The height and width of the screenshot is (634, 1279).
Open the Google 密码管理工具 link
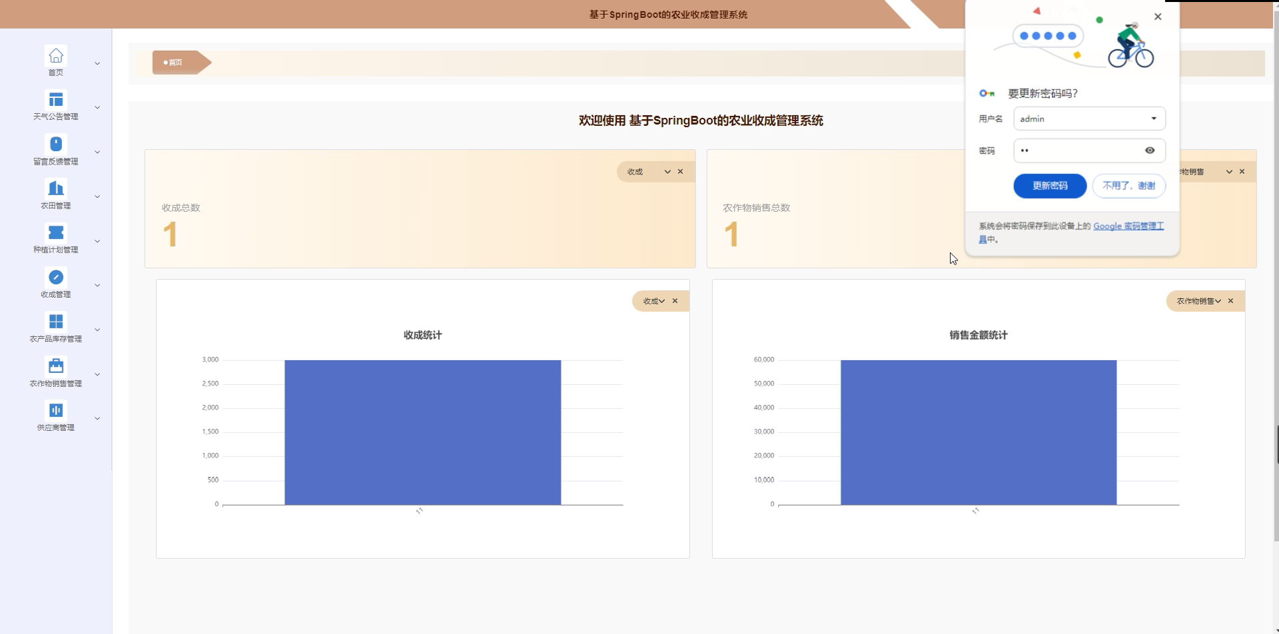1128,226
